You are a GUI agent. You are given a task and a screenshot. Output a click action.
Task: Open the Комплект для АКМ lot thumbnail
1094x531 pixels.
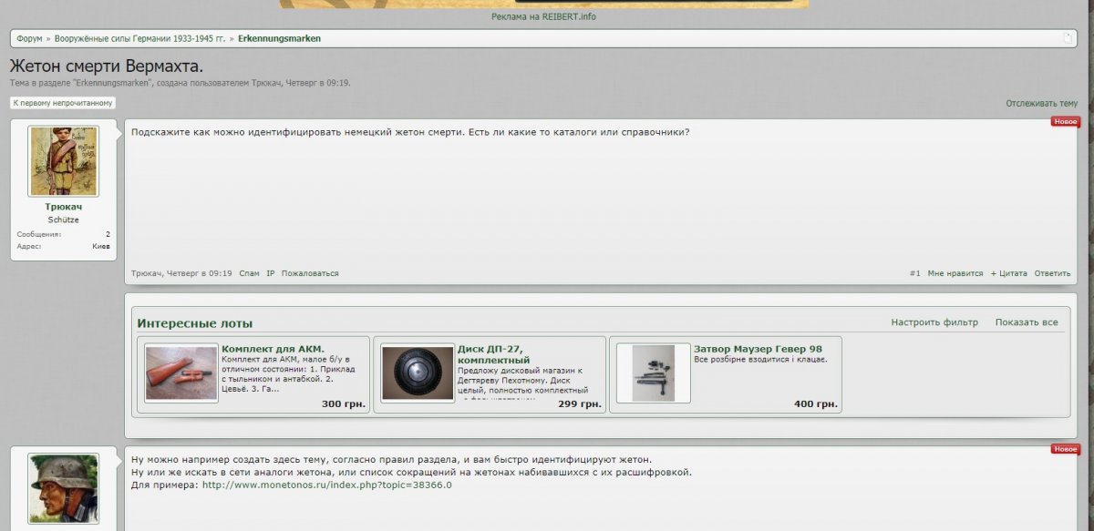point(181,373)
